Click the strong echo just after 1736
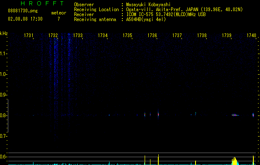 pyautogui.click(x=158, y=114)
